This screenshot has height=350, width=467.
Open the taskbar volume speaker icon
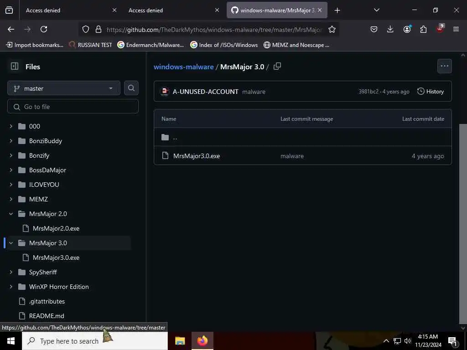click(x=407, y=341)
